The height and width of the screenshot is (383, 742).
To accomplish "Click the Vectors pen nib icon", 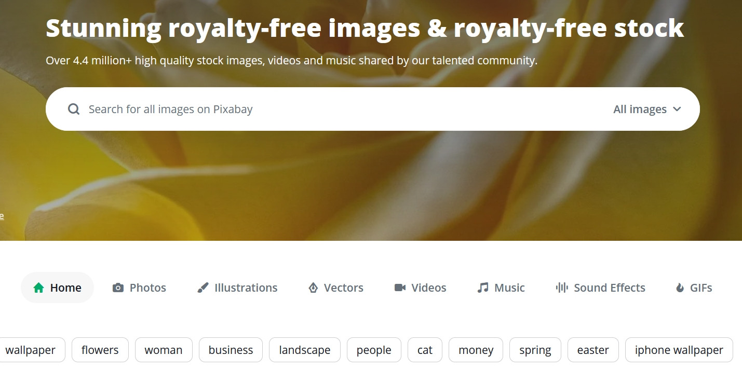I will point(313,288).
